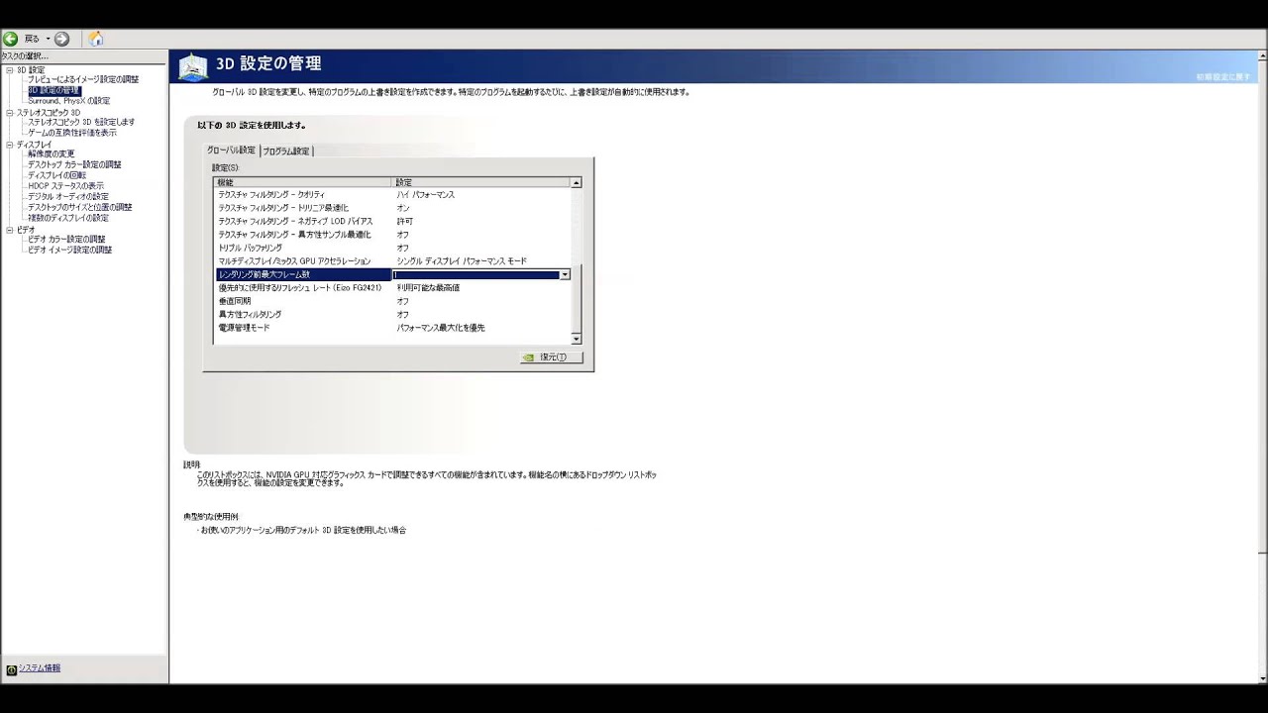Viewport: 1268px width, 713px height.
Task: Click the Forward arrow icon
Action: (61, 39)
